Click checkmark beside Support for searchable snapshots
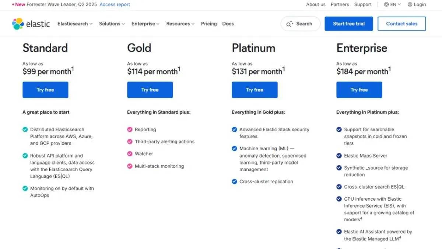442x249 pixels. (339, 129)
